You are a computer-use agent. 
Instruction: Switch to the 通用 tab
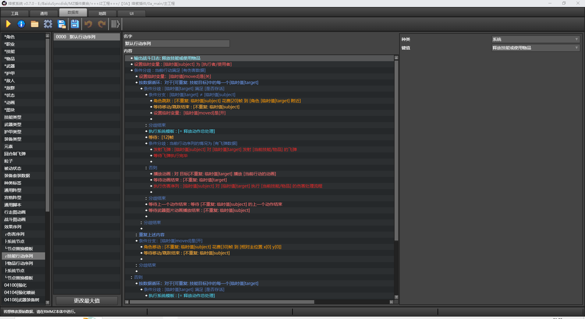pos(44,13)
